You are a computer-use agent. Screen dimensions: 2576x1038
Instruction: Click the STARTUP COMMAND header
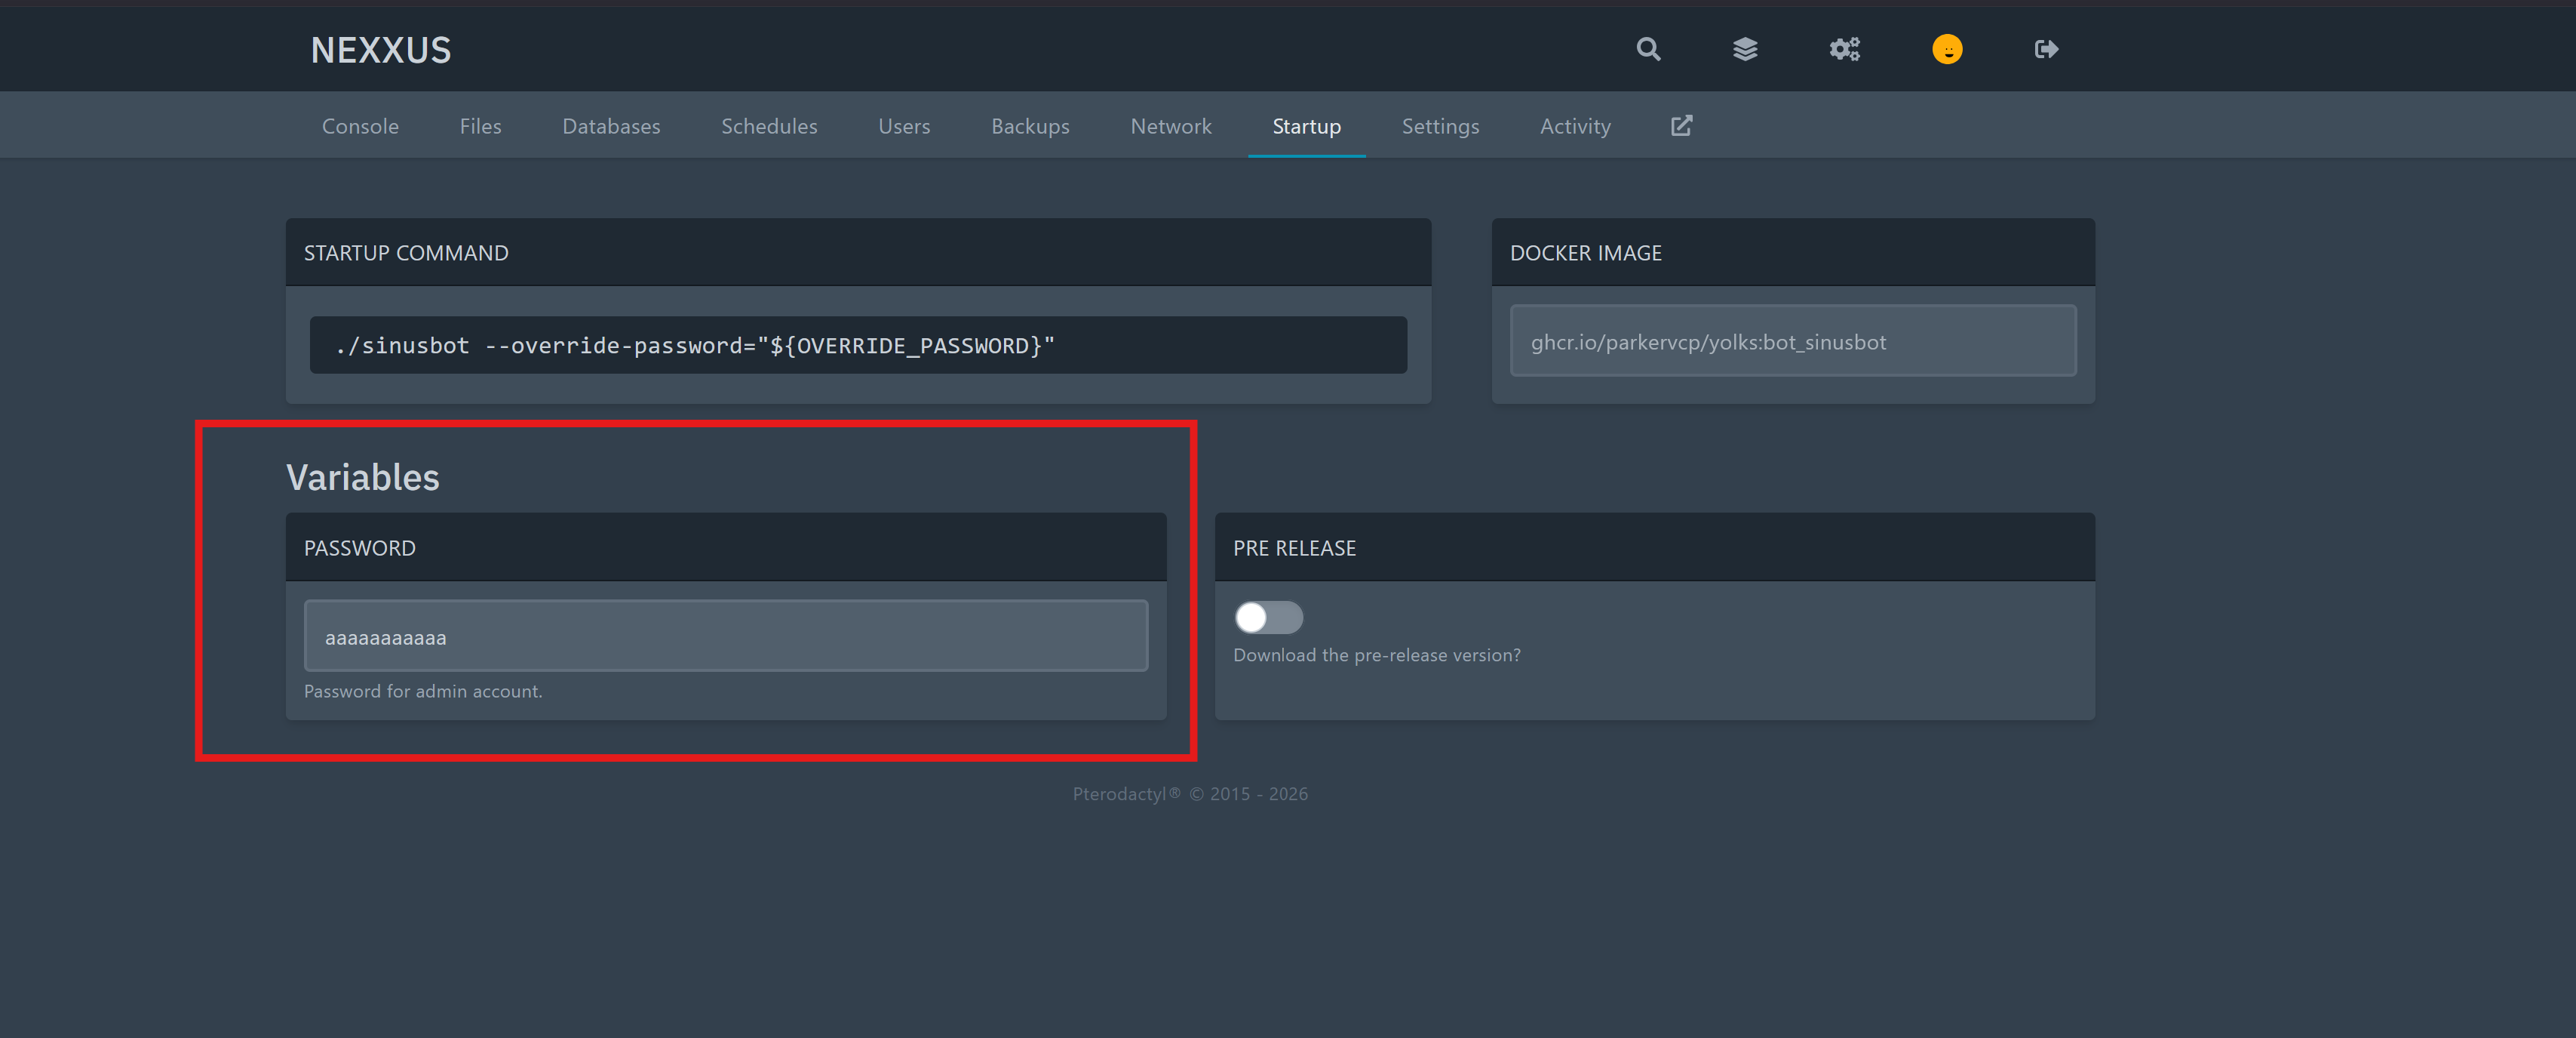pos(406,253)
